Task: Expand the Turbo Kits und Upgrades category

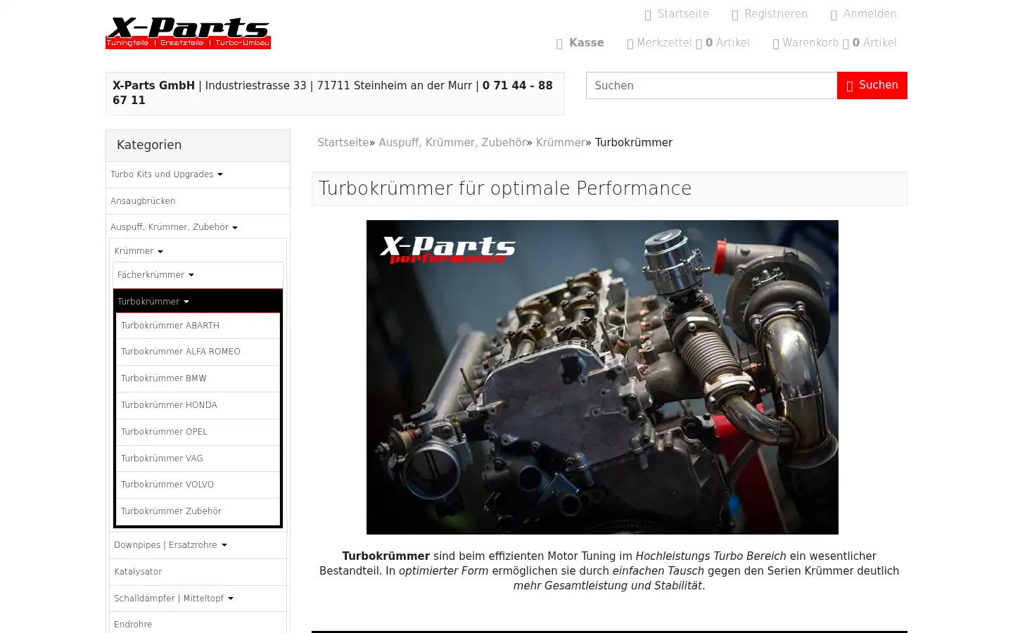Action: [x=198, y=174]
